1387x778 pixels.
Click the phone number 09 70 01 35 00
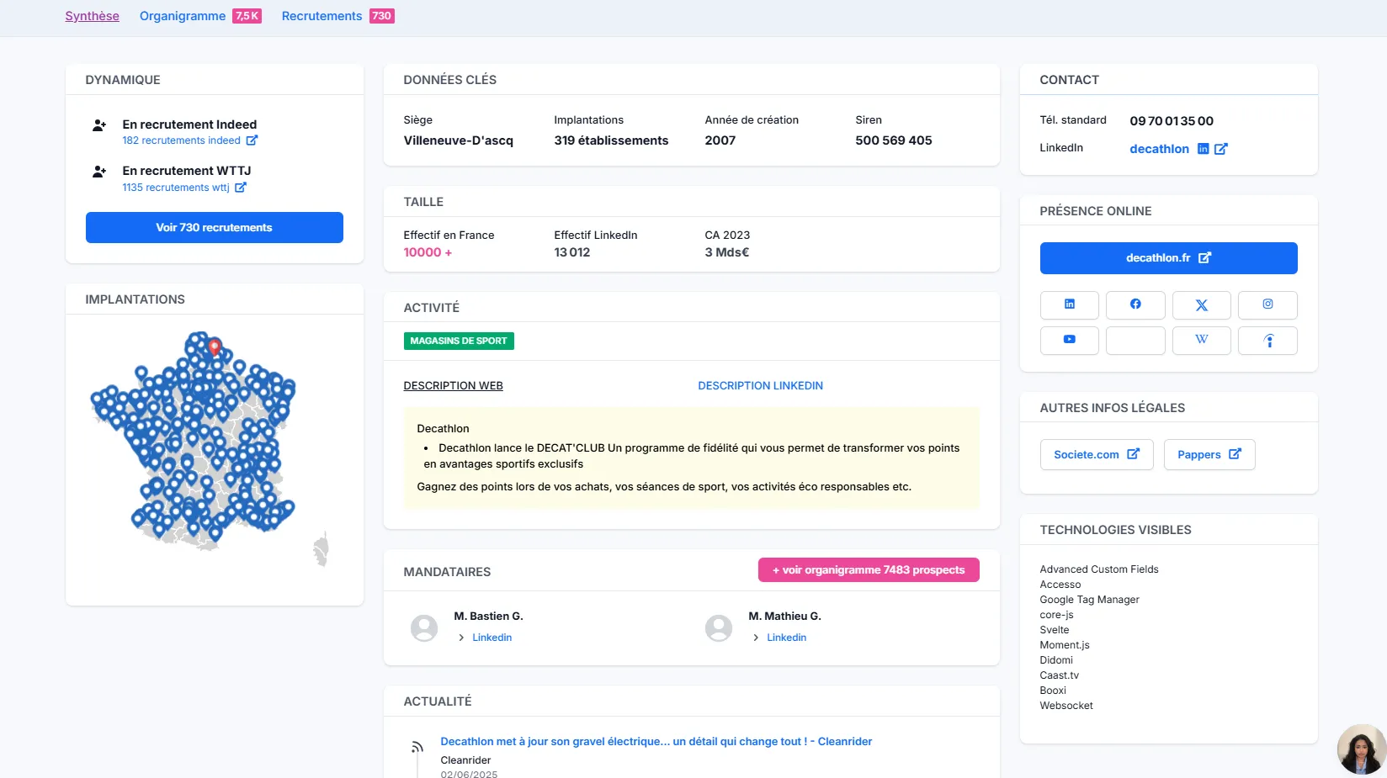pyautogui.click(x=1172, y=121)
